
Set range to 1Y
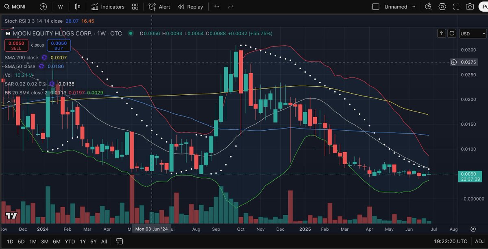[83, 241]
